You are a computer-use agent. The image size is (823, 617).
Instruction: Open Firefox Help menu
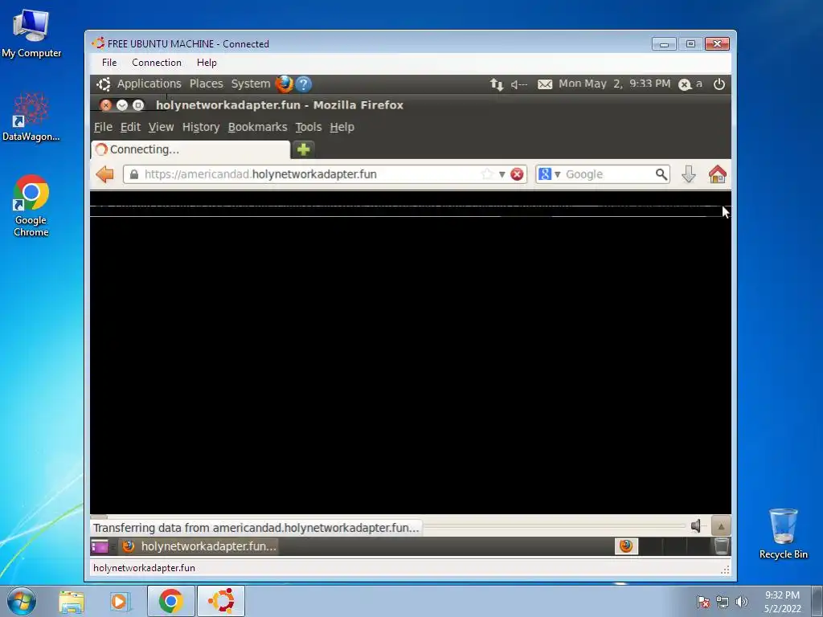[342, 127]
